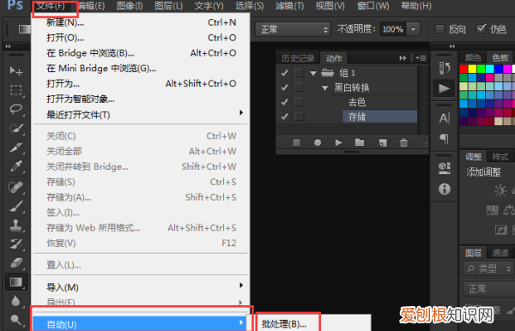Choose 打开(O)... from File menu

click(141, 38)
